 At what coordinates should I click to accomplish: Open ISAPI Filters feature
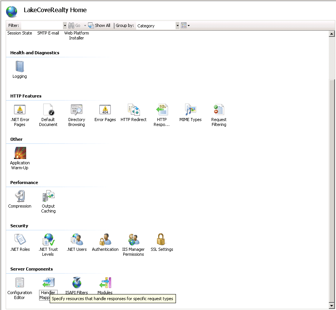pyautogui.click(x=77, y=285)
